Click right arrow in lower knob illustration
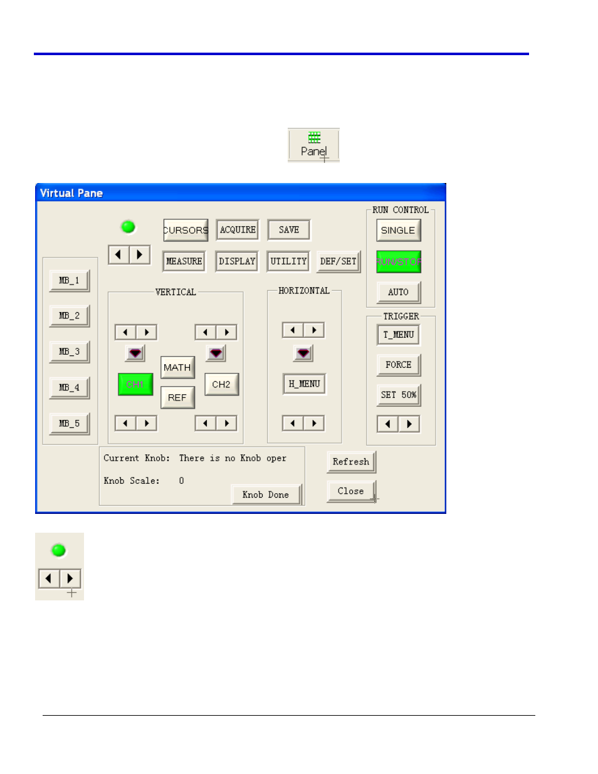The image size is (598, 774). click(70, 578)
